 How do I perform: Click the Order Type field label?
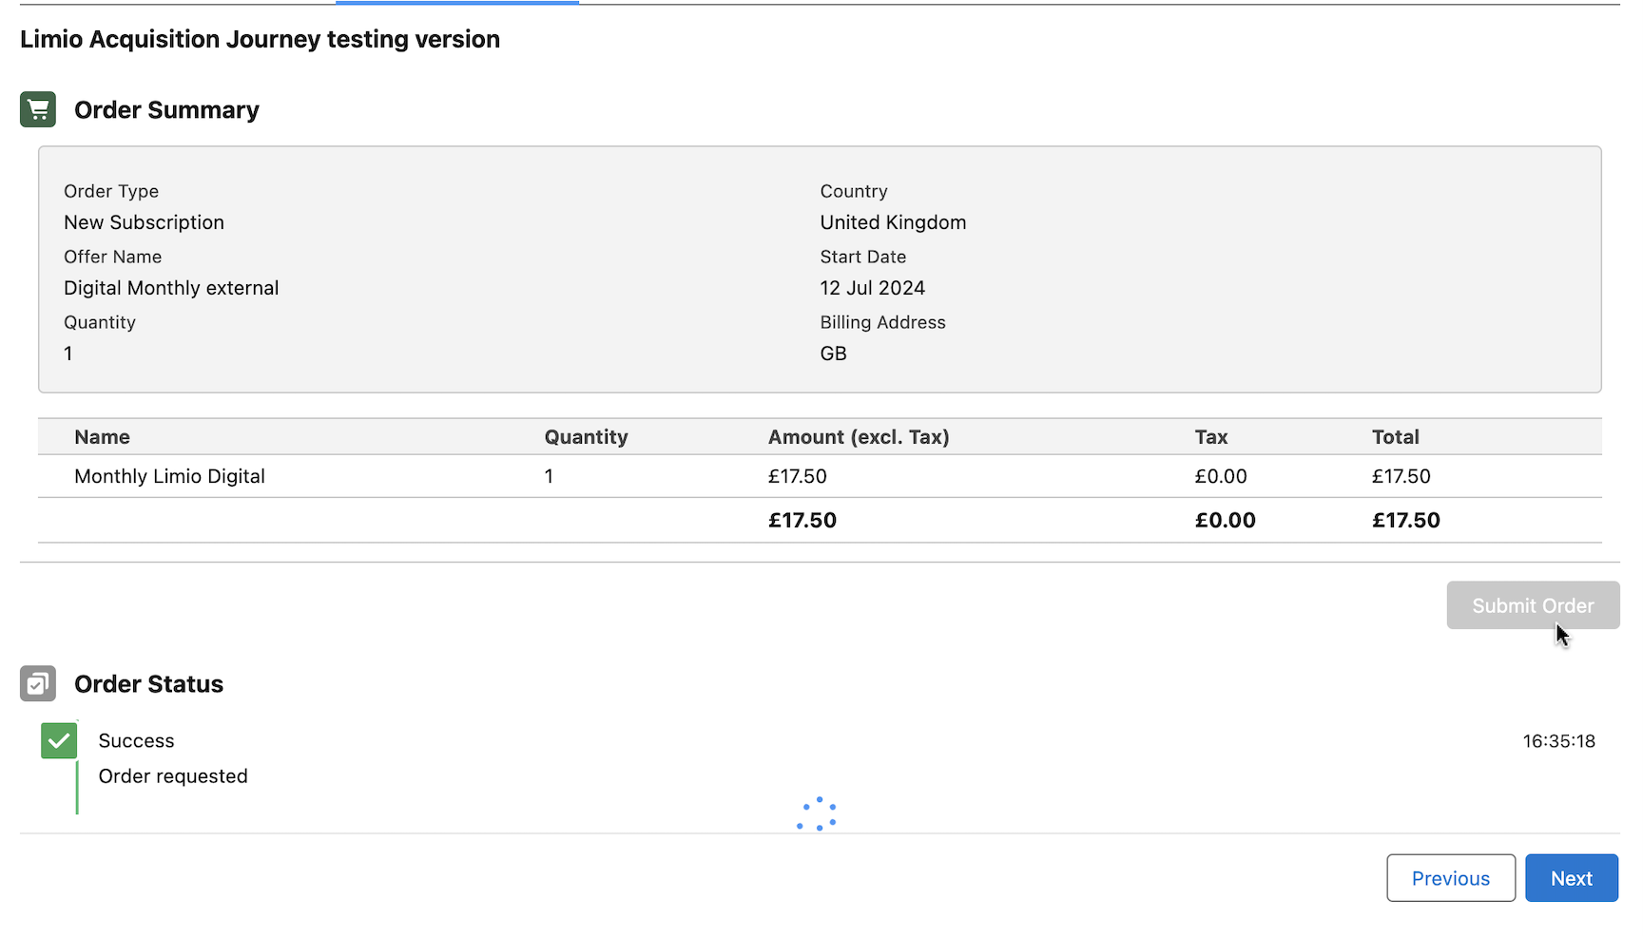click(x=111, y=191)
